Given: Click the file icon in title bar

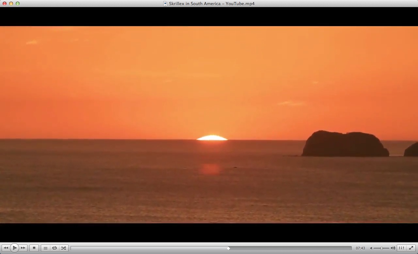Looking at the screenshot, I should click(x=166, y=4).
